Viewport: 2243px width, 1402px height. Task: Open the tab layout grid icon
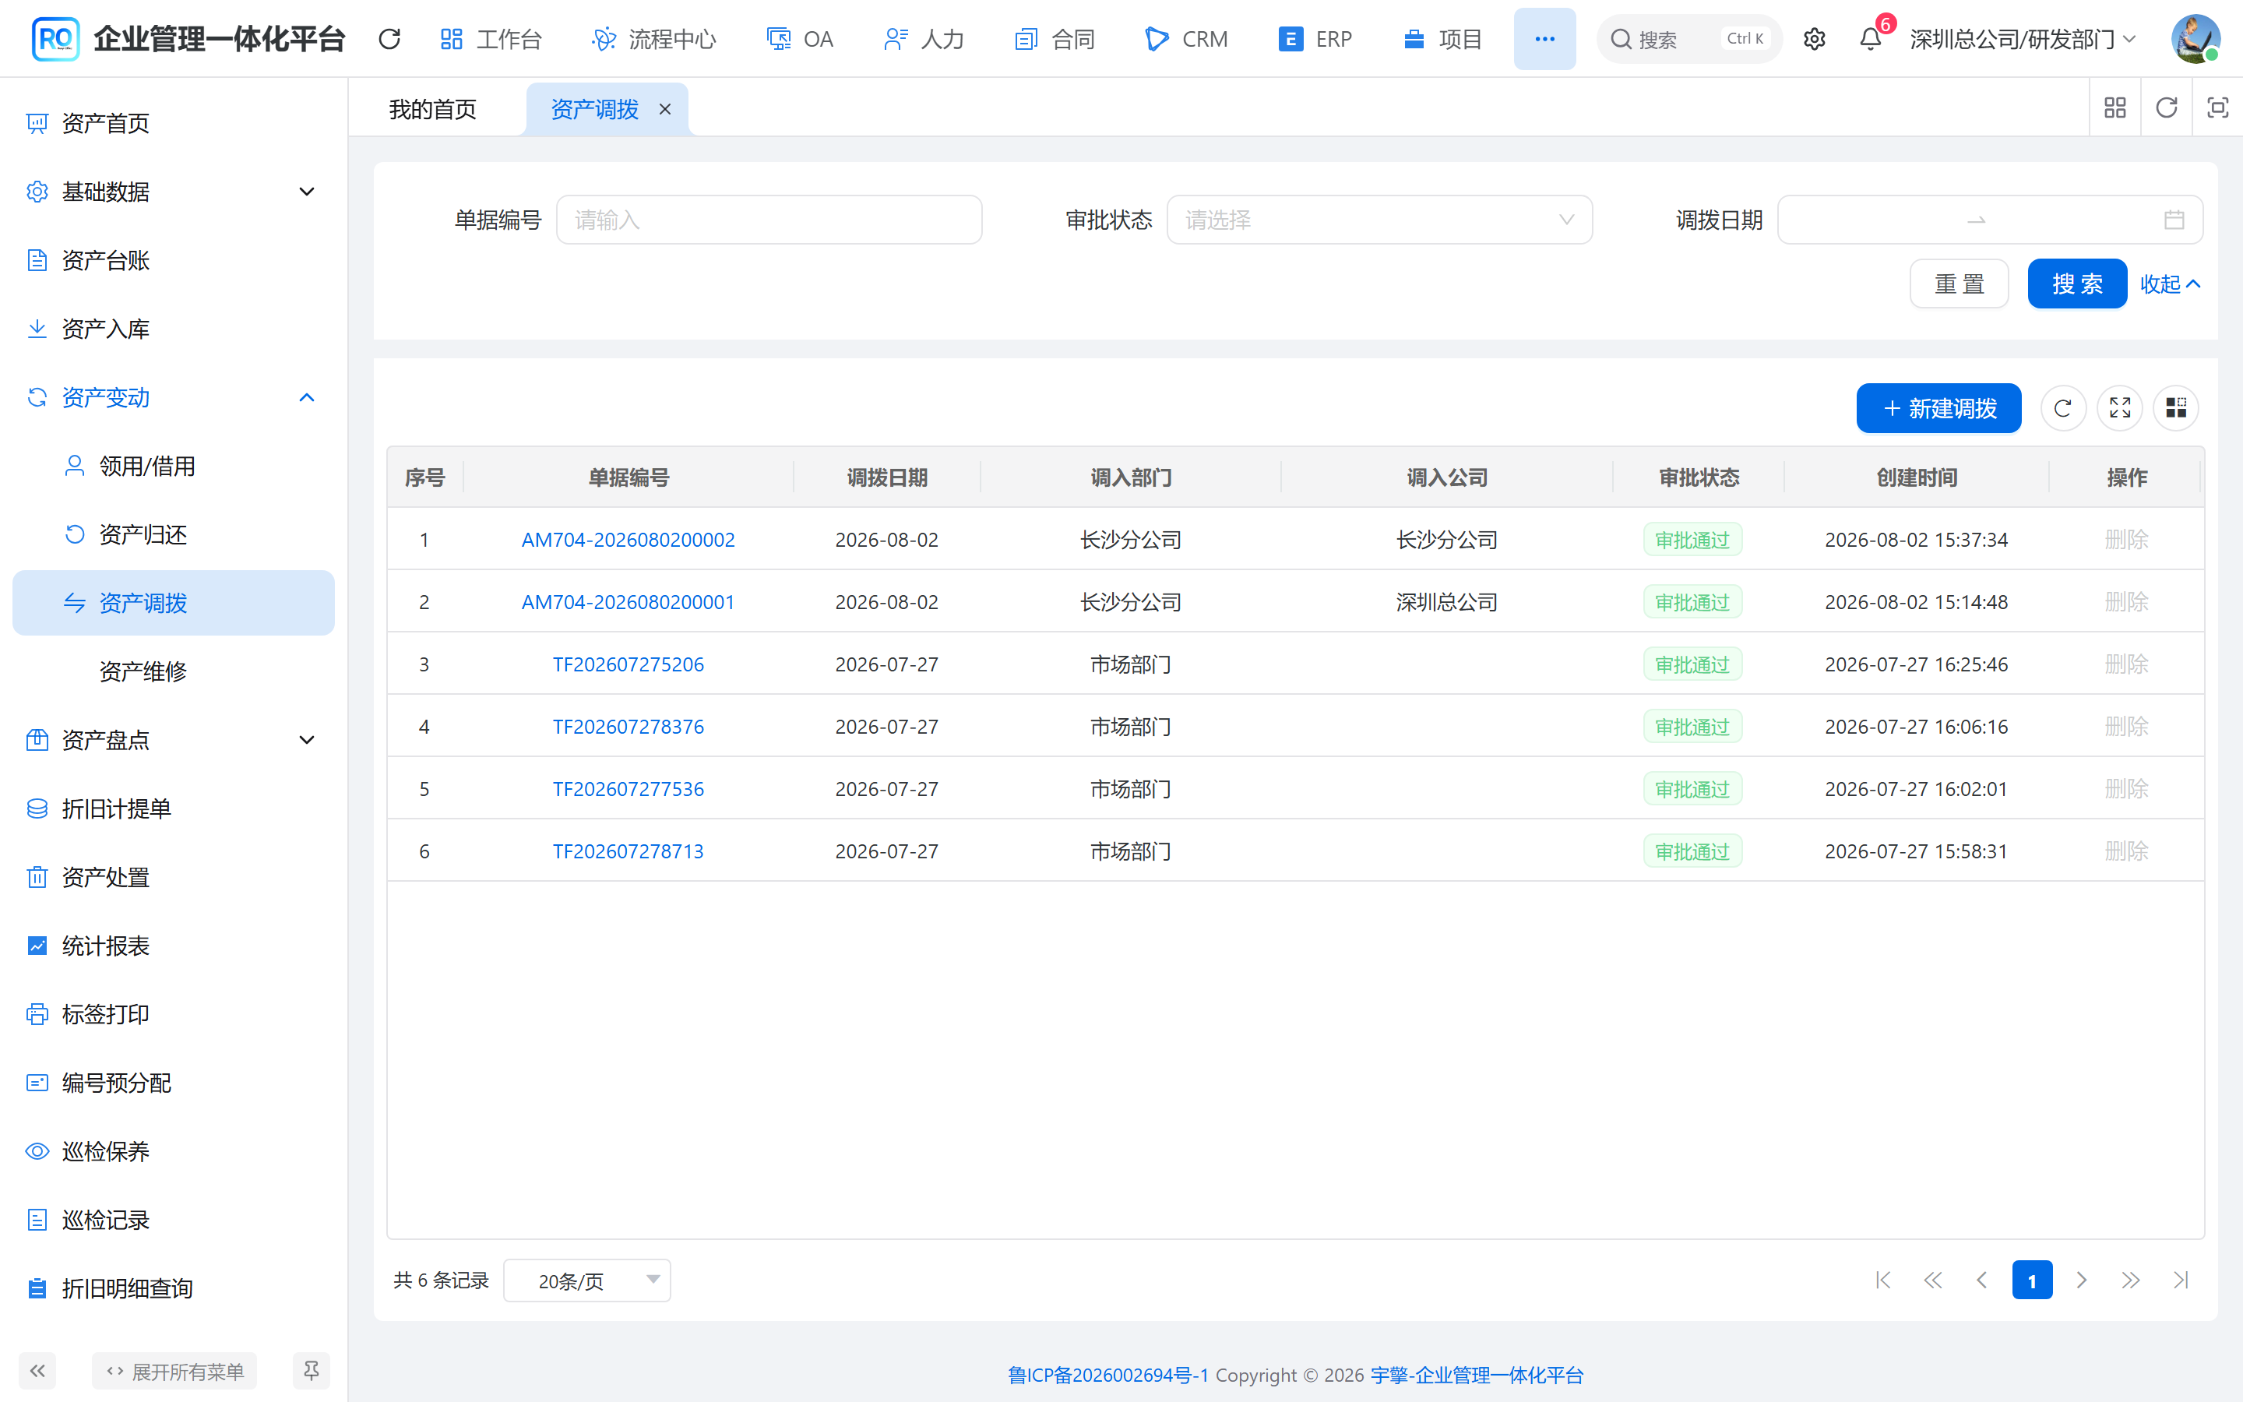(2114, 108)
